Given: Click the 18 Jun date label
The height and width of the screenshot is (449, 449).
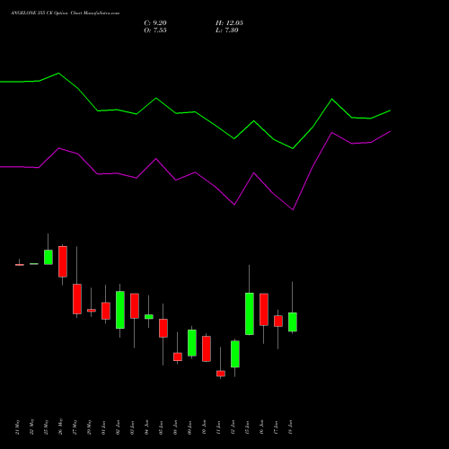Looking at the screenshot, I should tap(290, 427).
